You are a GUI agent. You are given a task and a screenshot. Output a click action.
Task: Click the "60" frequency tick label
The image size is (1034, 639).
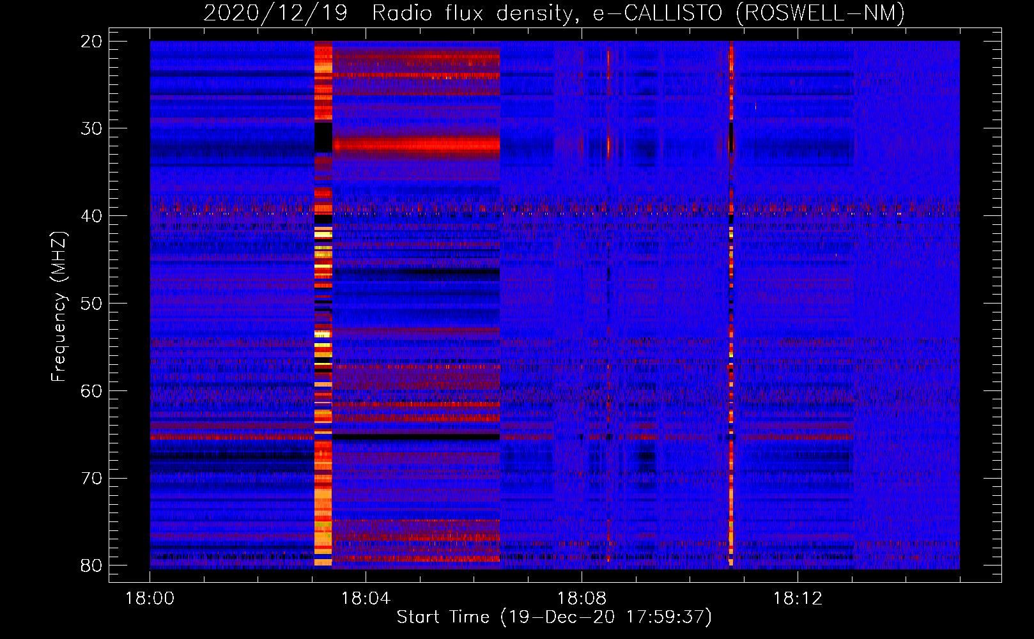(x=91, y=390)
